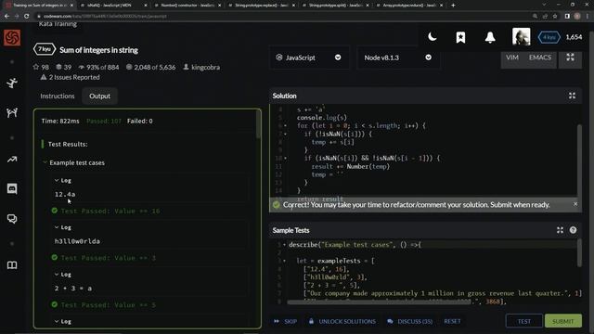Open the Leaderboards trending arrow icon
The image size is (594, 334).
coord(12,160)
